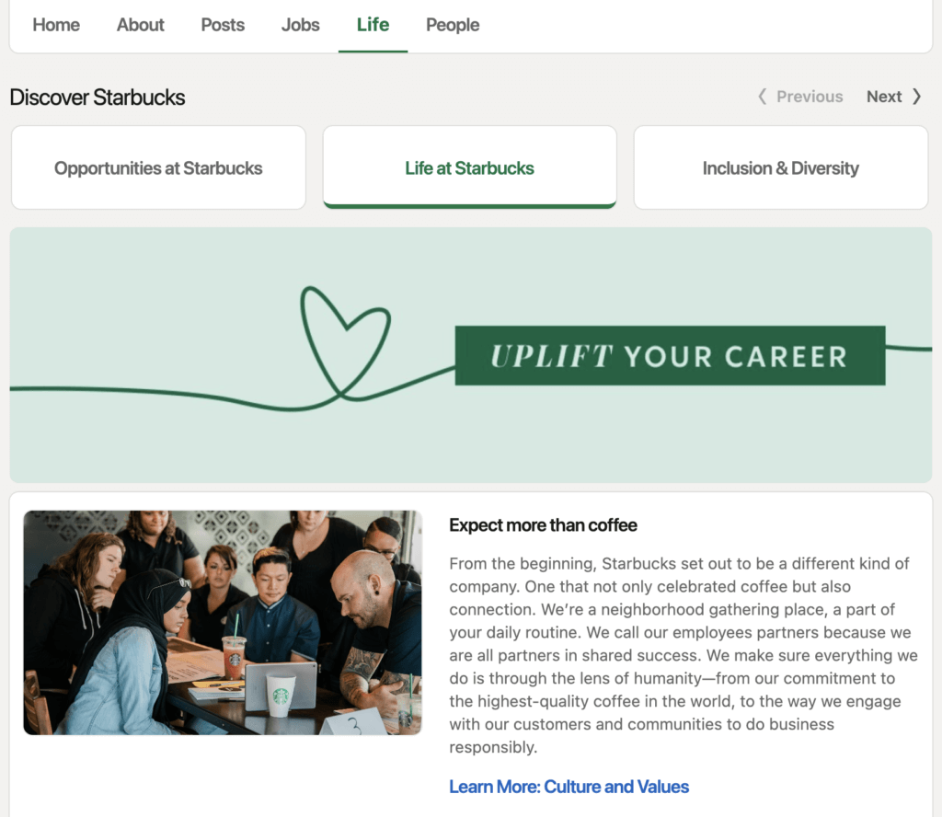
Task: Select the Posts tab
Action: (x=222, y=25)
